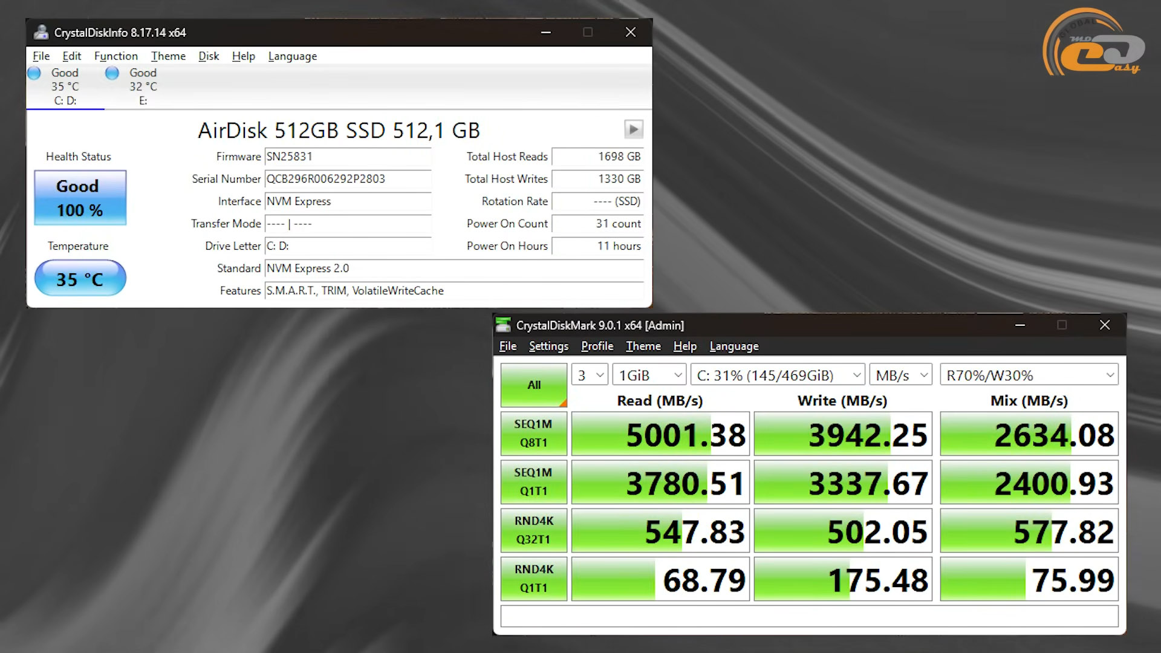Image resolution: width=1161 pixels, height=653 pixels.
Task: Open the C: 31% drive selection dropdown
Action: pos(778,375)
